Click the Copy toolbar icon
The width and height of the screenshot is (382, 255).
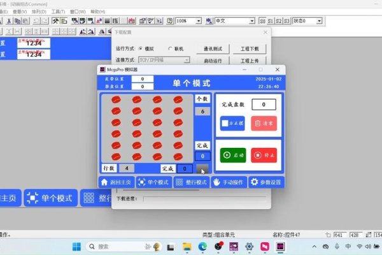17,21
